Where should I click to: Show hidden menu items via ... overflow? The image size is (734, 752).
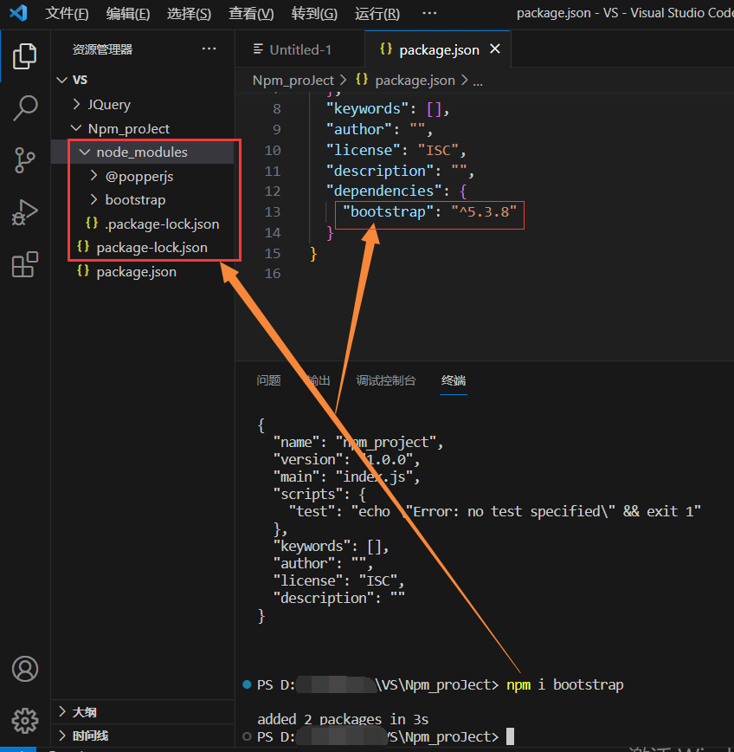pyautogui.click(x=429, y=14)
